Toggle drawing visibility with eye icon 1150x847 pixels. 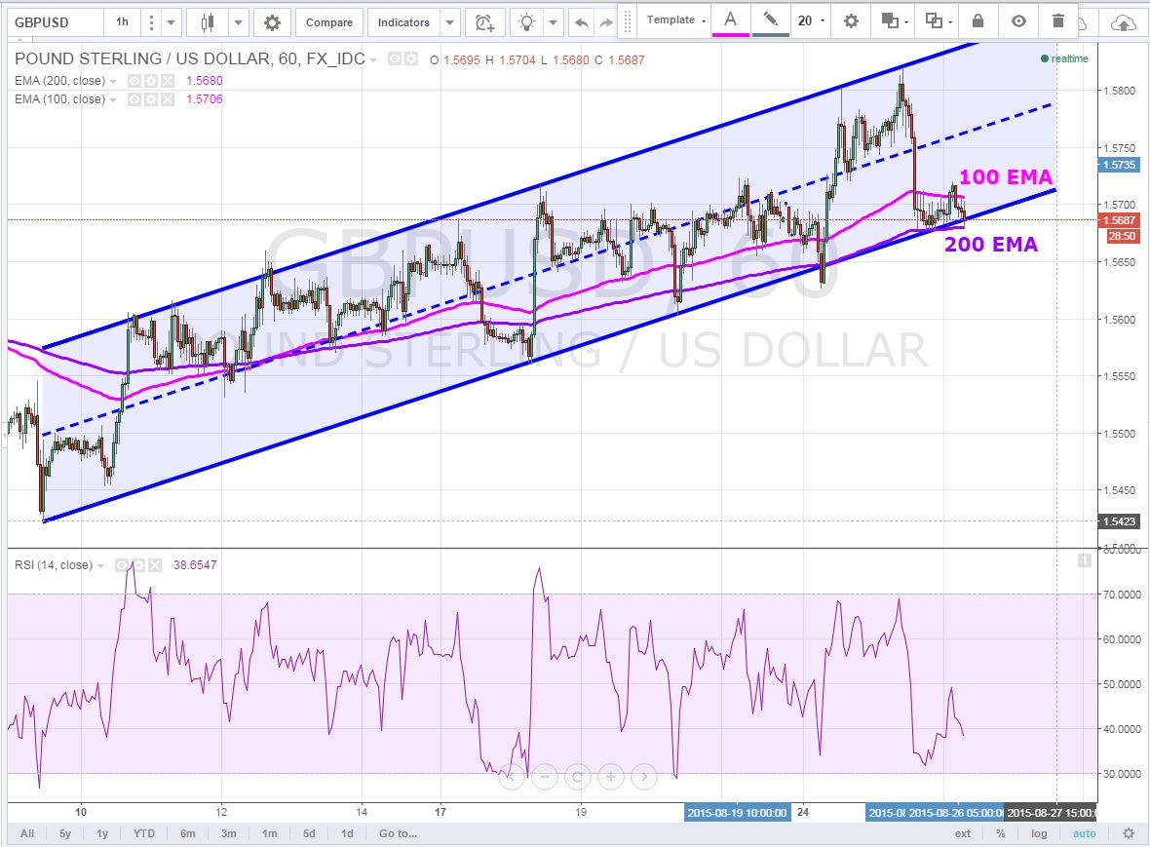1018,20
